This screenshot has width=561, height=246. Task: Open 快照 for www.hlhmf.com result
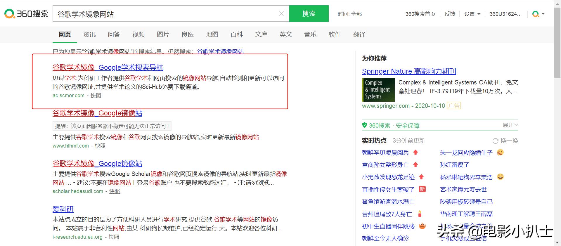[x=100, y=146]
